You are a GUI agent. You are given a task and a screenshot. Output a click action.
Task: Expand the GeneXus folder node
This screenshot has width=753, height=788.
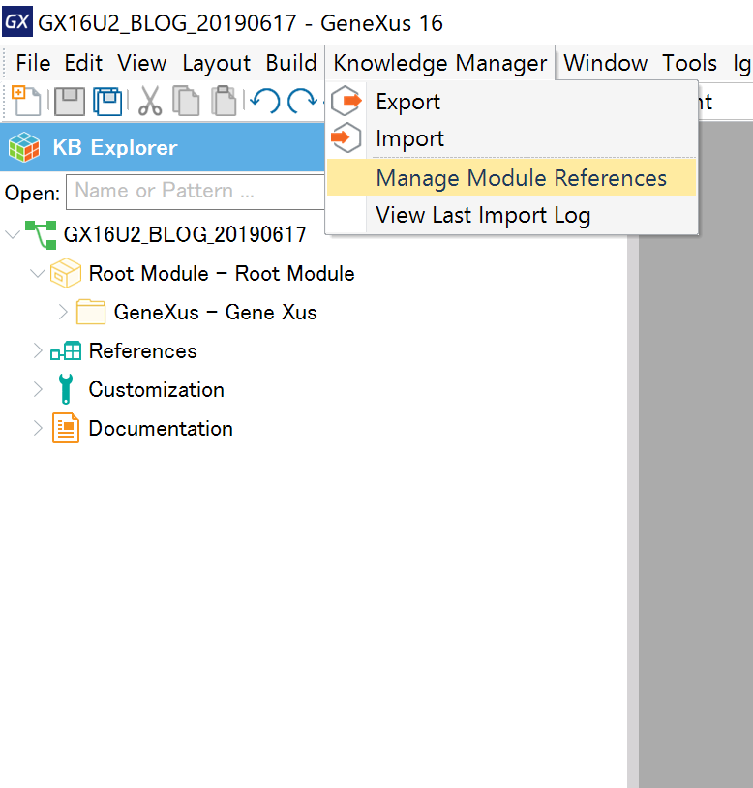tap(63, 312)
